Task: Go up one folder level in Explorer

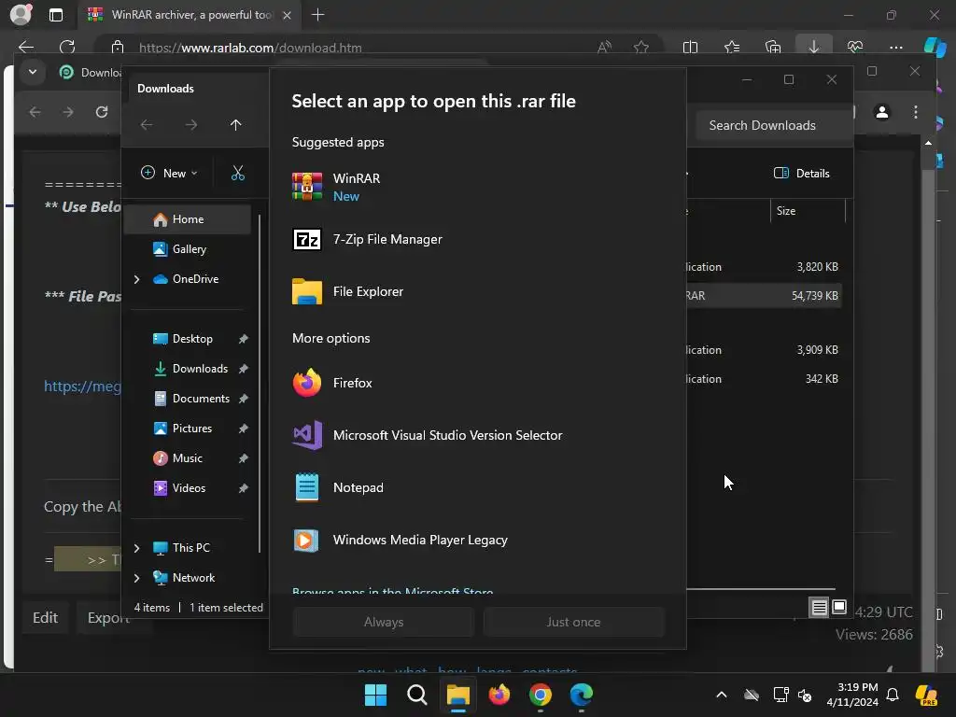Action: coord(236,125)
